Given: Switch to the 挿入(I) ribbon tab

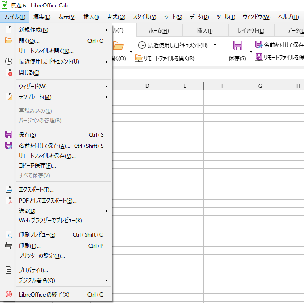Looking at the screenshot, I should click(205, 31).
